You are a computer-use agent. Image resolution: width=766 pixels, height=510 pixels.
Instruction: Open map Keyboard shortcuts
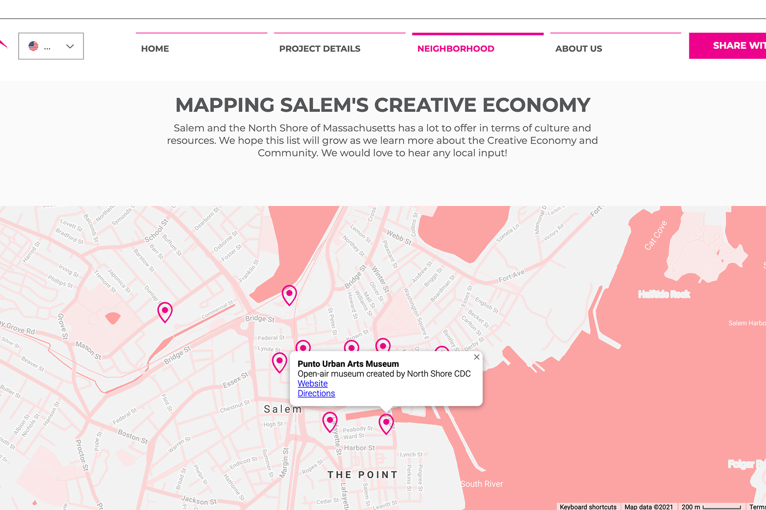[588, 507]
